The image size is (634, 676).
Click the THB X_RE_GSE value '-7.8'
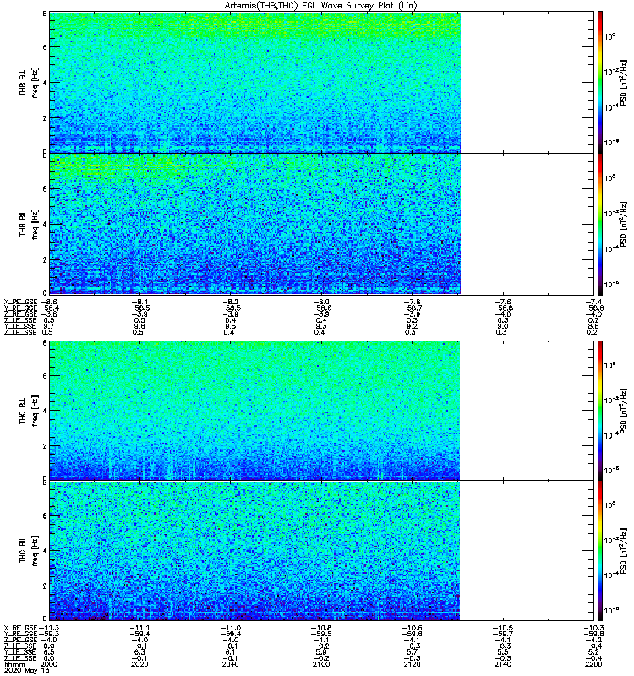pyautogui.click(x=412, y=302)
